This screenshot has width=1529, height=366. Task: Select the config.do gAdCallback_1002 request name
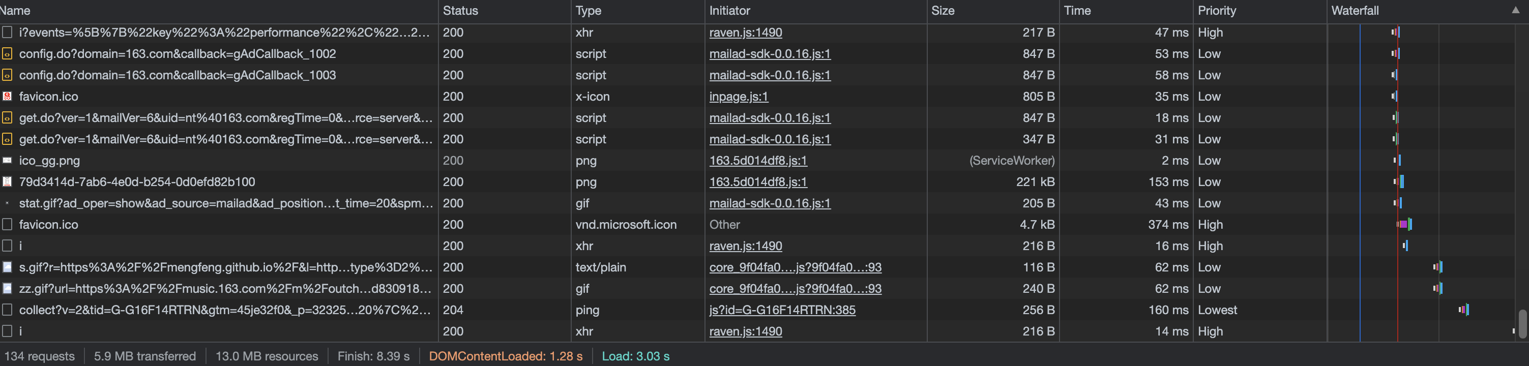coord(178,53)
